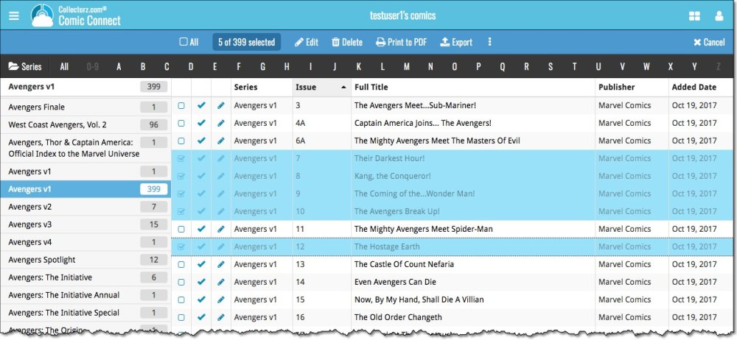This screenshot has width=737, height=340.
Task: Click the edit pencil for issue 16
Action: pos(221,317)
